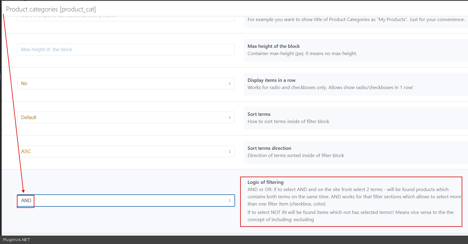Click the PluginUs.NET footer label
This screenshot has width=468, height=244.
[x=17, y=240]
